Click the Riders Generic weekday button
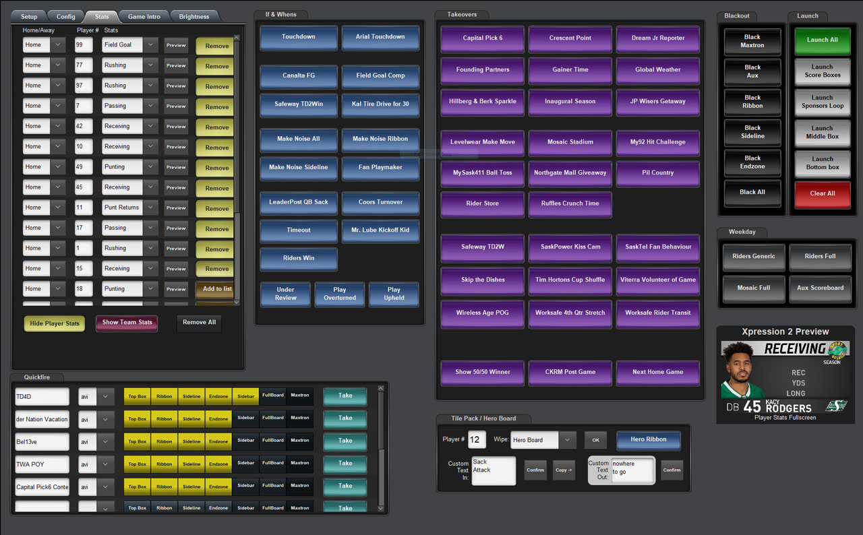 (754, 257)
